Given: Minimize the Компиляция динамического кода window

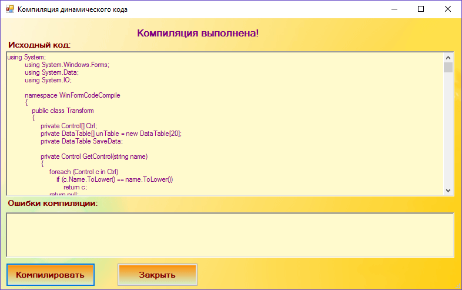Looking at the screenshot, I should tap(393, 9).
